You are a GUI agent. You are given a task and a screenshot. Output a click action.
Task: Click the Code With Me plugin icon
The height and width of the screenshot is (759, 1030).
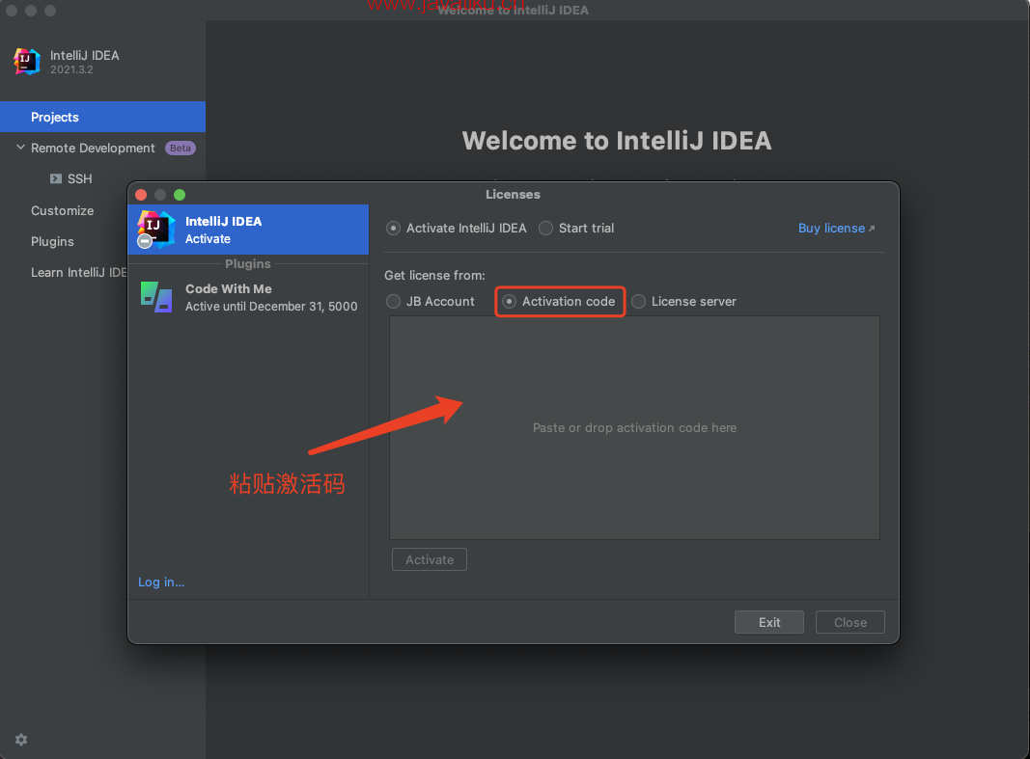[x=156, y=297]
